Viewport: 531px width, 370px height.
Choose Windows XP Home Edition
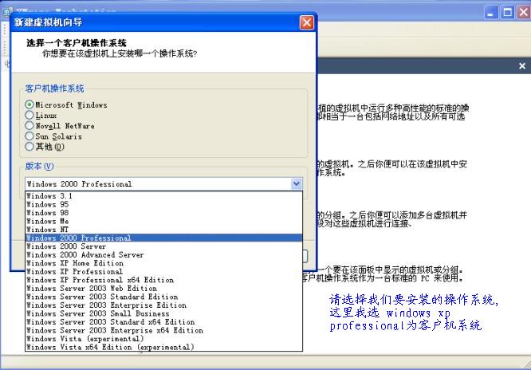tap(75, 263)
